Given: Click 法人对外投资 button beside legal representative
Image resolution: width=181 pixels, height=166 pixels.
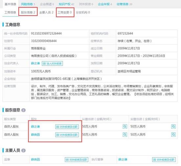Looking at the screenshot, I should 52,63.
